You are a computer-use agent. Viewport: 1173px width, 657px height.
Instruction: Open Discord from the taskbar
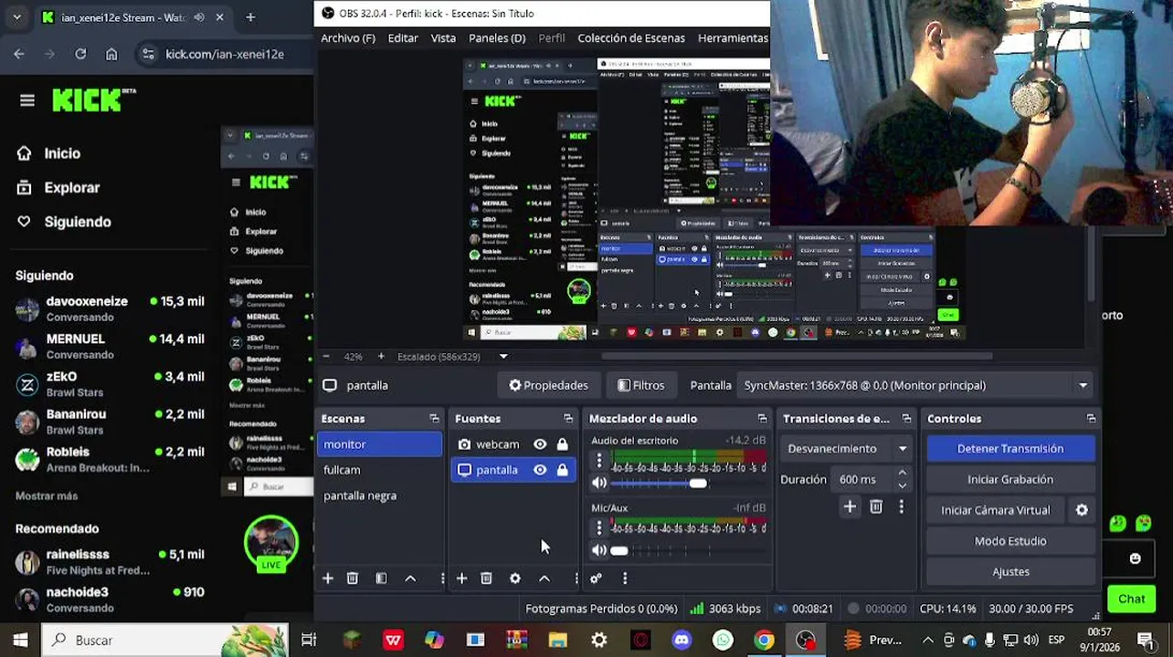click(682, 641)
